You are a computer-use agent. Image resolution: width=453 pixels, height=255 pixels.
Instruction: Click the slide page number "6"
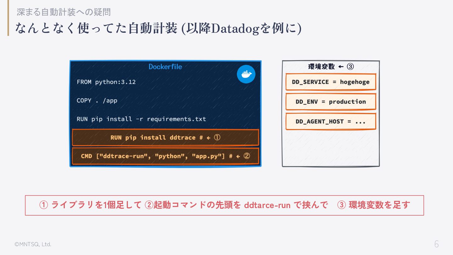[437, 244]
